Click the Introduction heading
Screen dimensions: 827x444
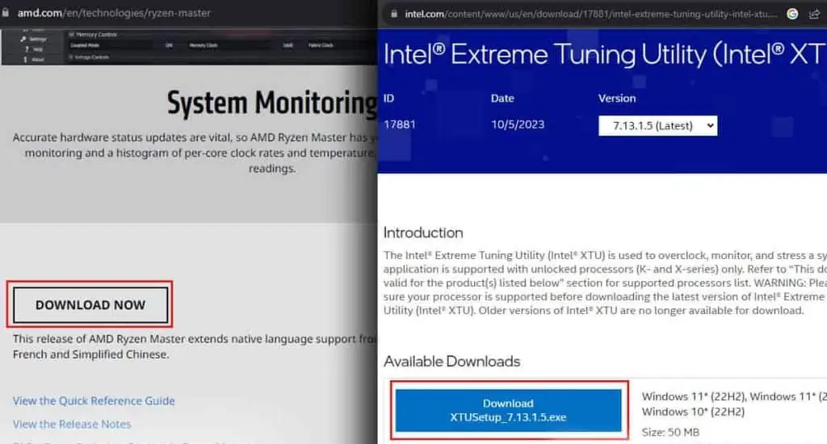click(x=423, y=232)
